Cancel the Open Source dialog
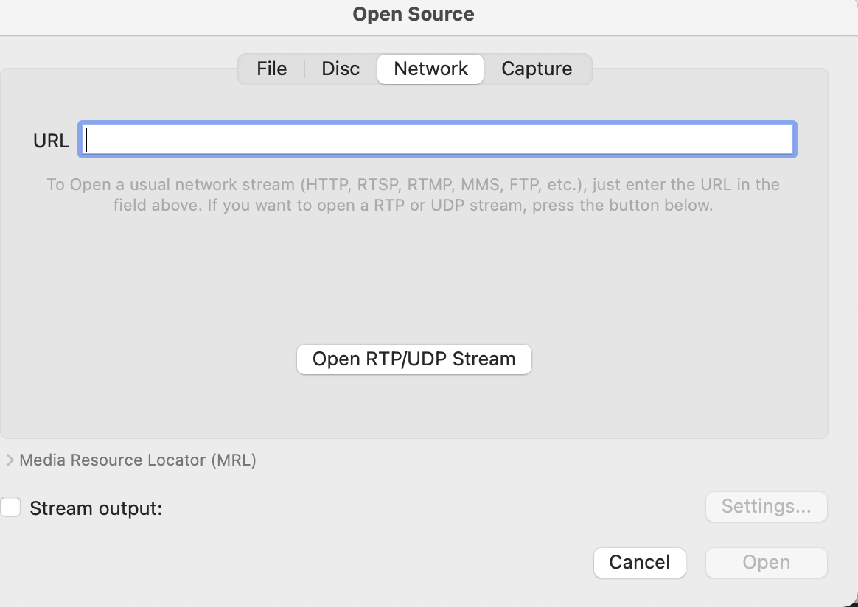The width and height of the screenshot is (858, 607). pos(639,563)
